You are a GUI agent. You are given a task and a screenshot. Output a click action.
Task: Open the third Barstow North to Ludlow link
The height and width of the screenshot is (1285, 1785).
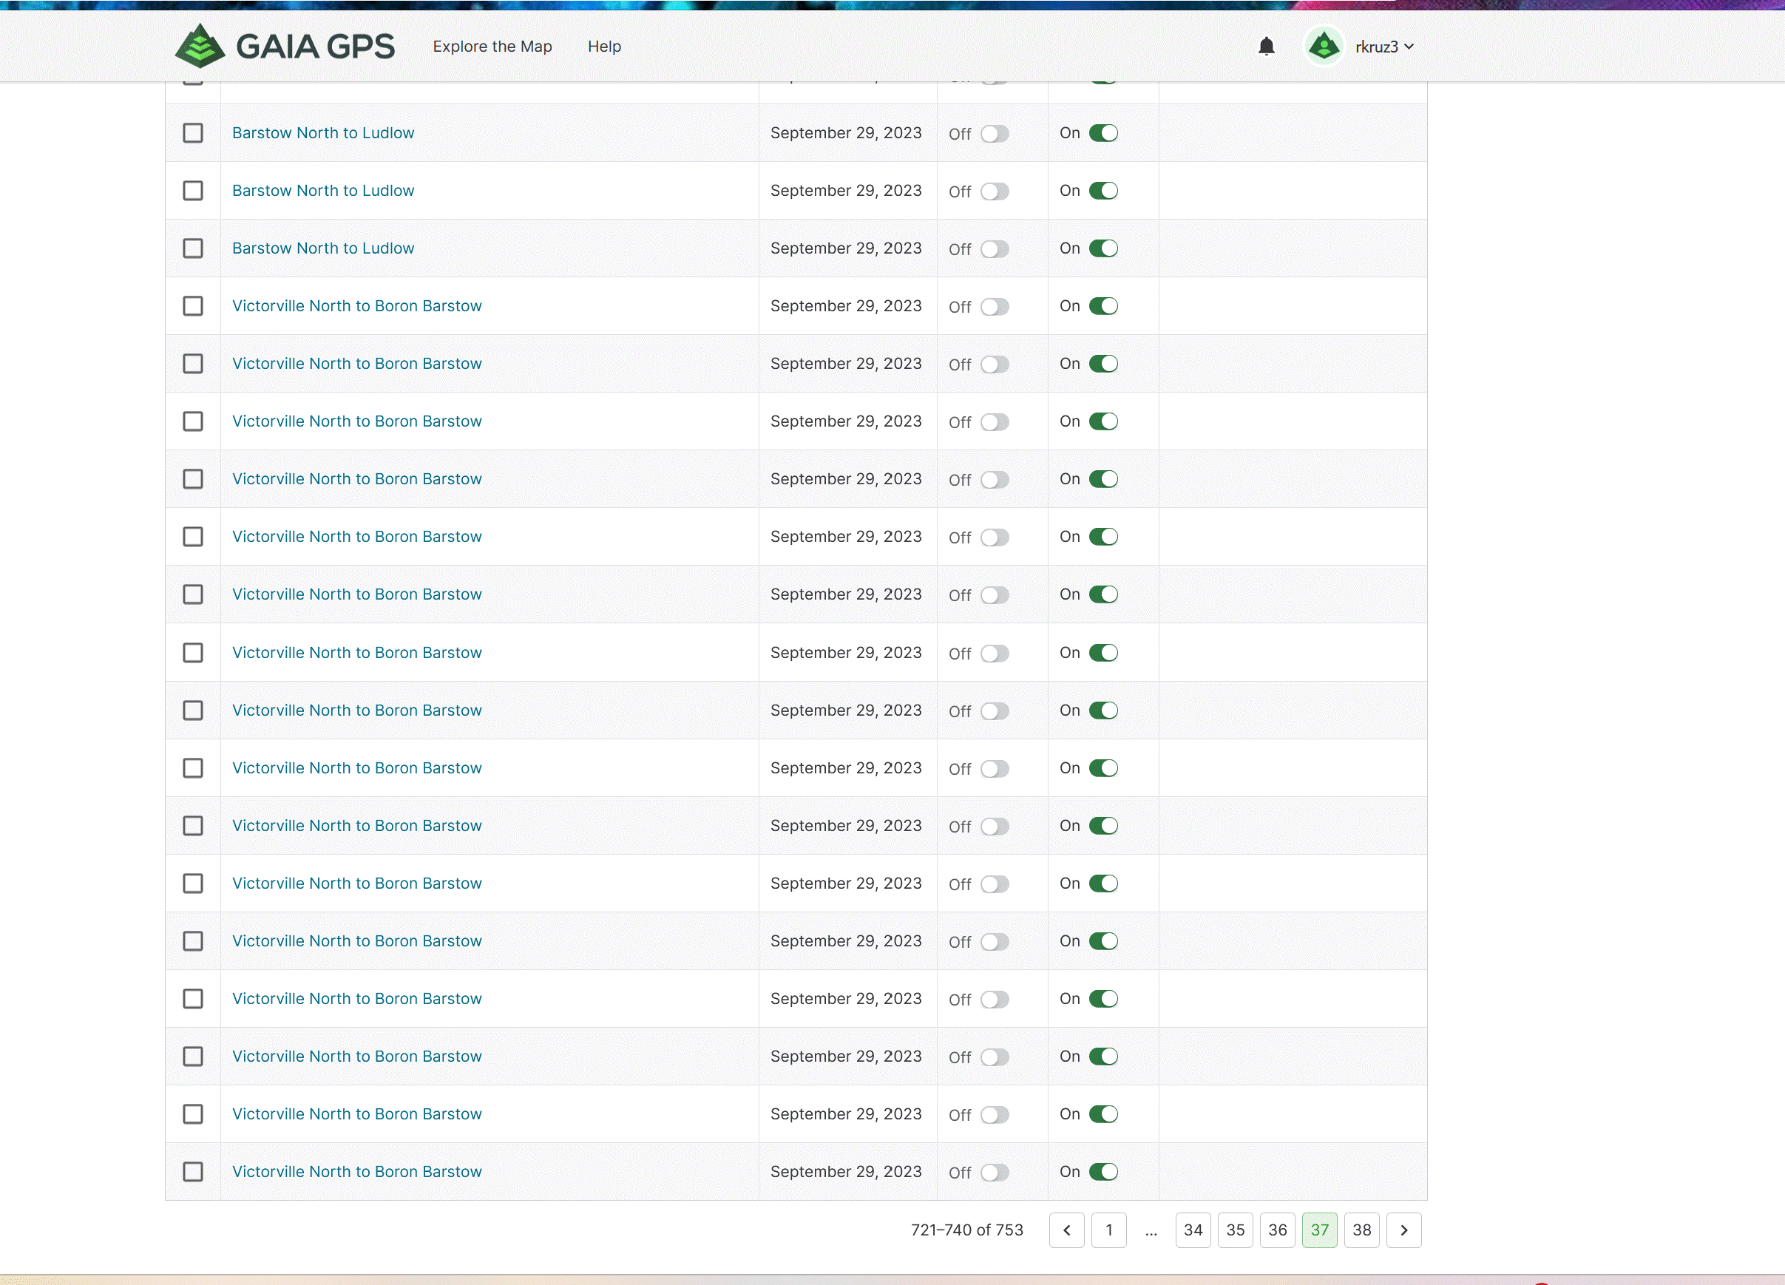pyautogui.click(x=322, y=248)
